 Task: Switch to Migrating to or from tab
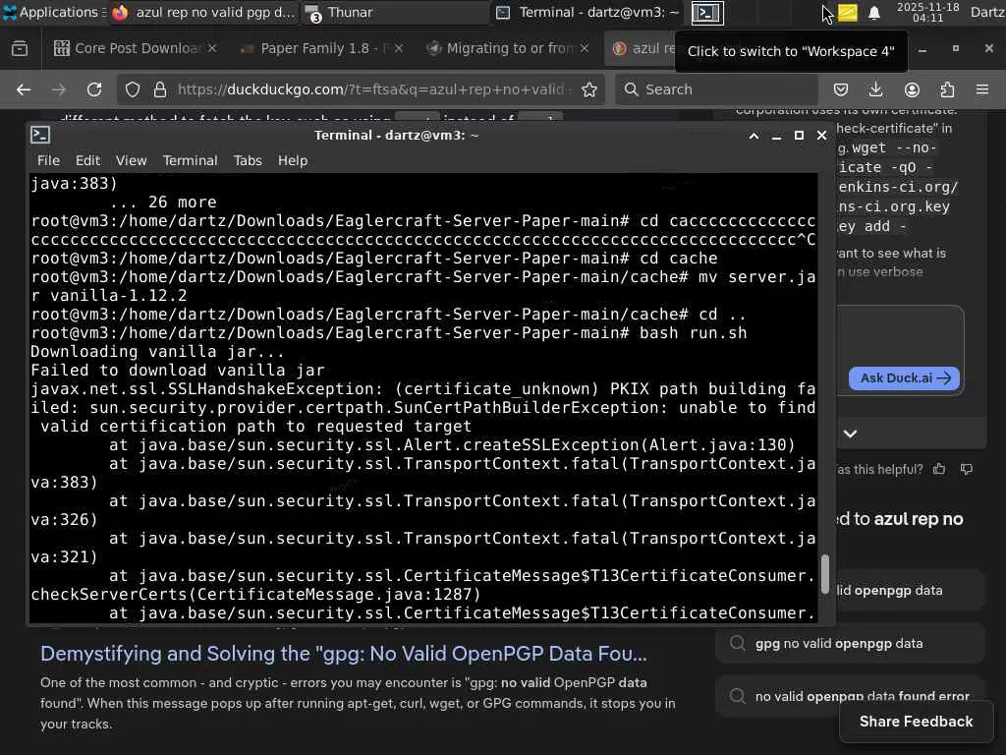click(500, 48)
